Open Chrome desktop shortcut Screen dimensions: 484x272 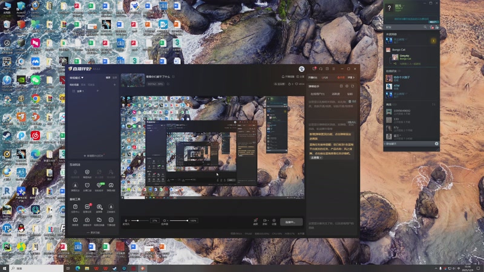click(35, 100)
